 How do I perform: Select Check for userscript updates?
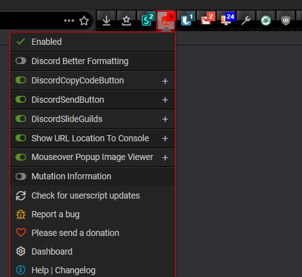coord(93,195)
